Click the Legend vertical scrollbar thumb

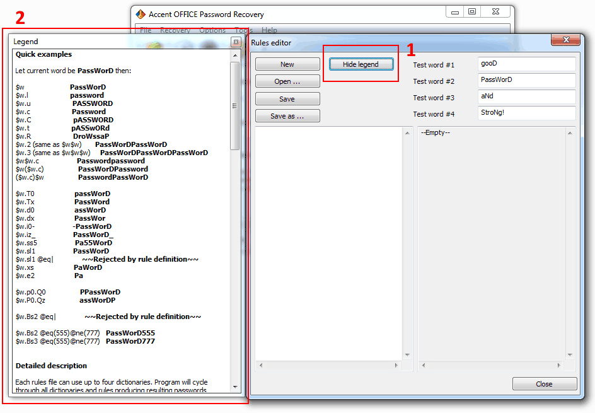coord(235,106)
